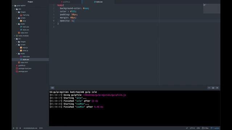Expand the node_modules folder chevron
This screenshot has height=130, width=232.
coord(14,36)
